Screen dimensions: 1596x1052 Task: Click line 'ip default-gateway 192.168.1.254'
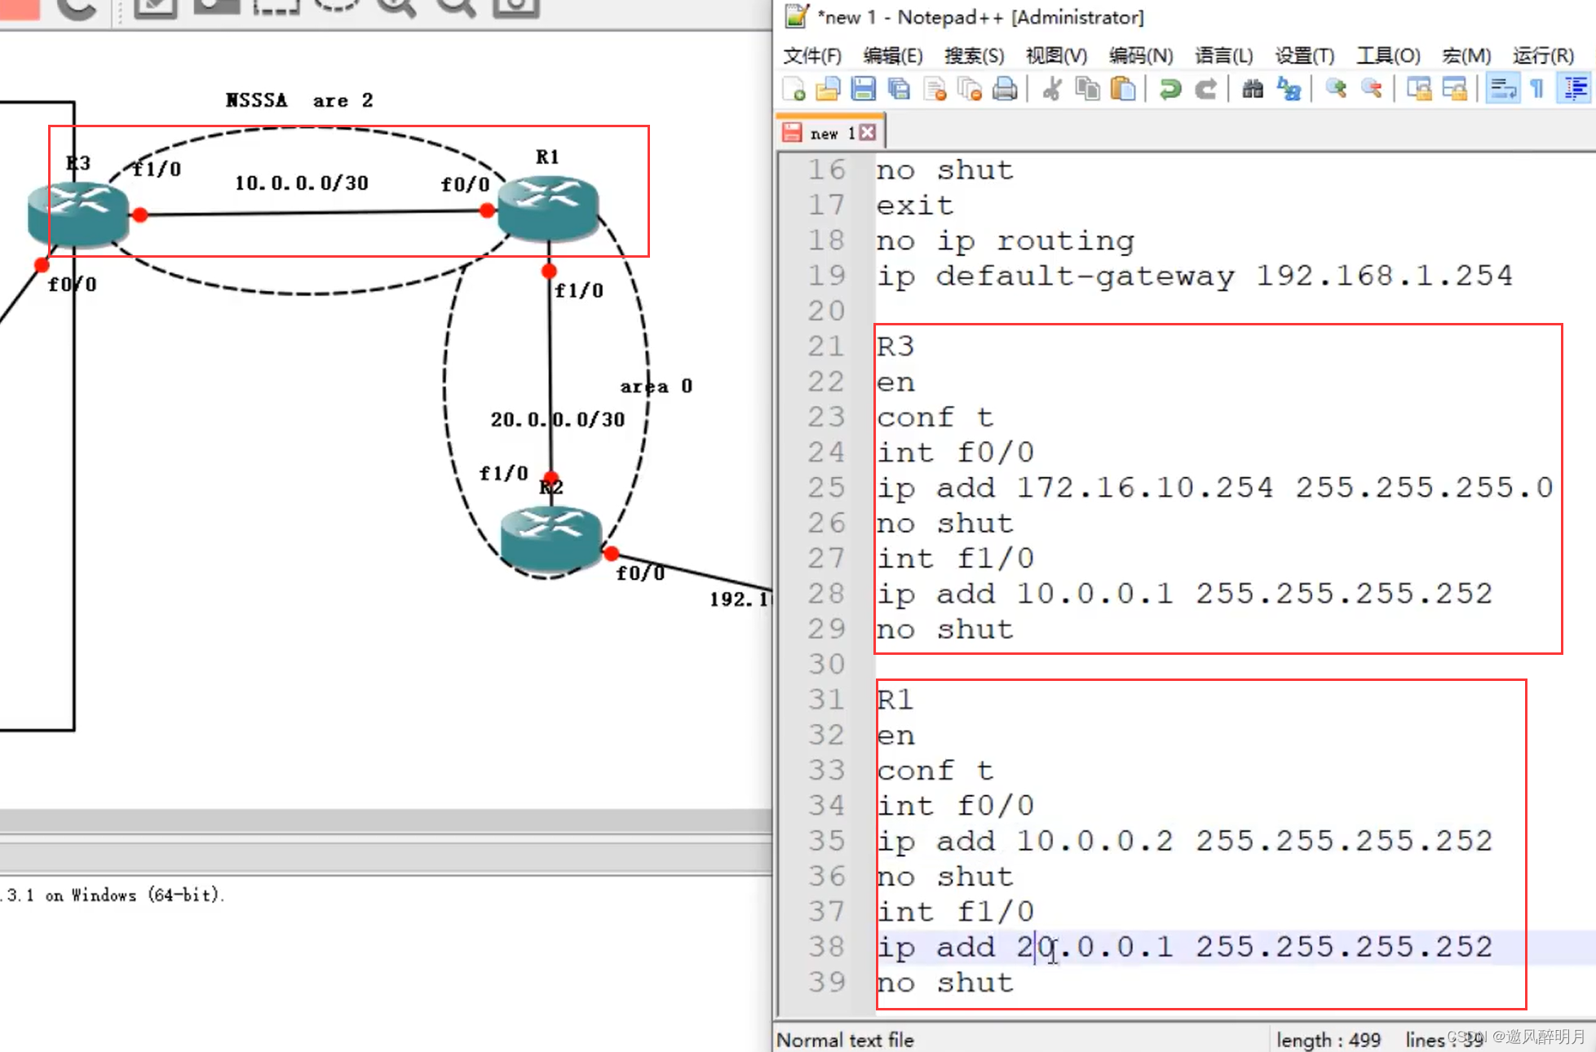(1194, 276)
